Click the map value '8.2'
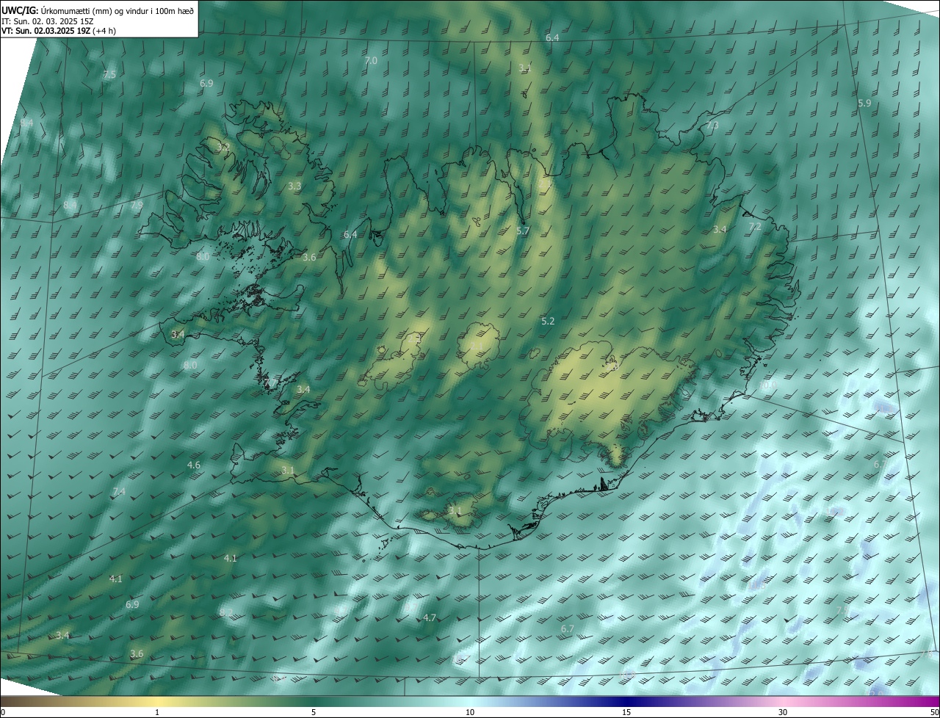This screenshot has height=718, width=940. pyautogui.click(x=226, y=612)
